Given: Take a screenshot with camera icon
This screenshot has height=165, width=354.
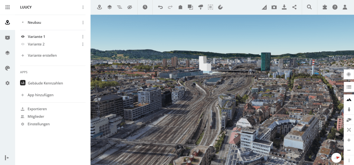Looking at the screenshot, I should [x=274, y=7].
